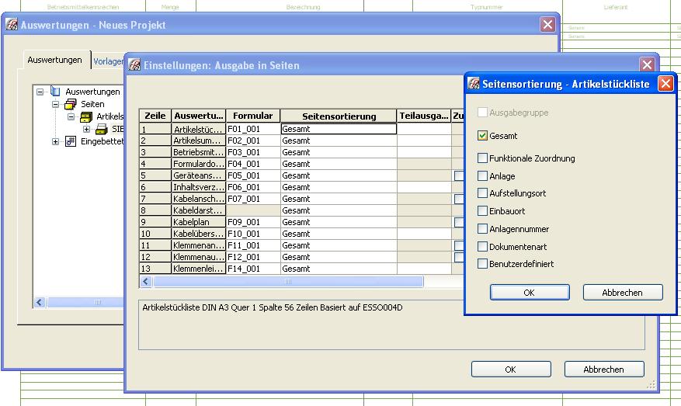Screen dimensions: 681x406
Task: Select the Dokumentenart checkbox
Action: click(x=482, y=247)
